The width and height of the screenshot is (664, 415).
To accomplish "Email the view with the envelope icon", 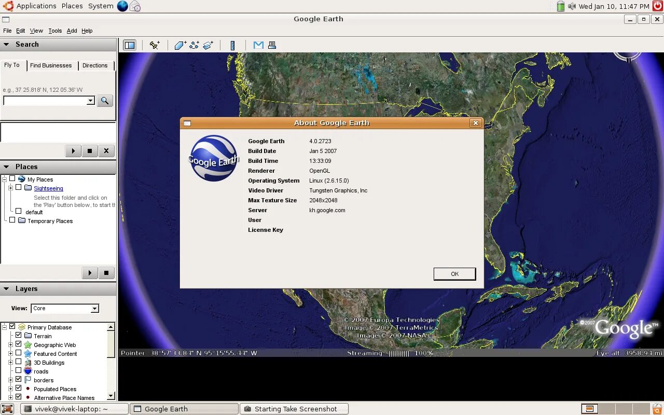I will [x=258, y=45].
